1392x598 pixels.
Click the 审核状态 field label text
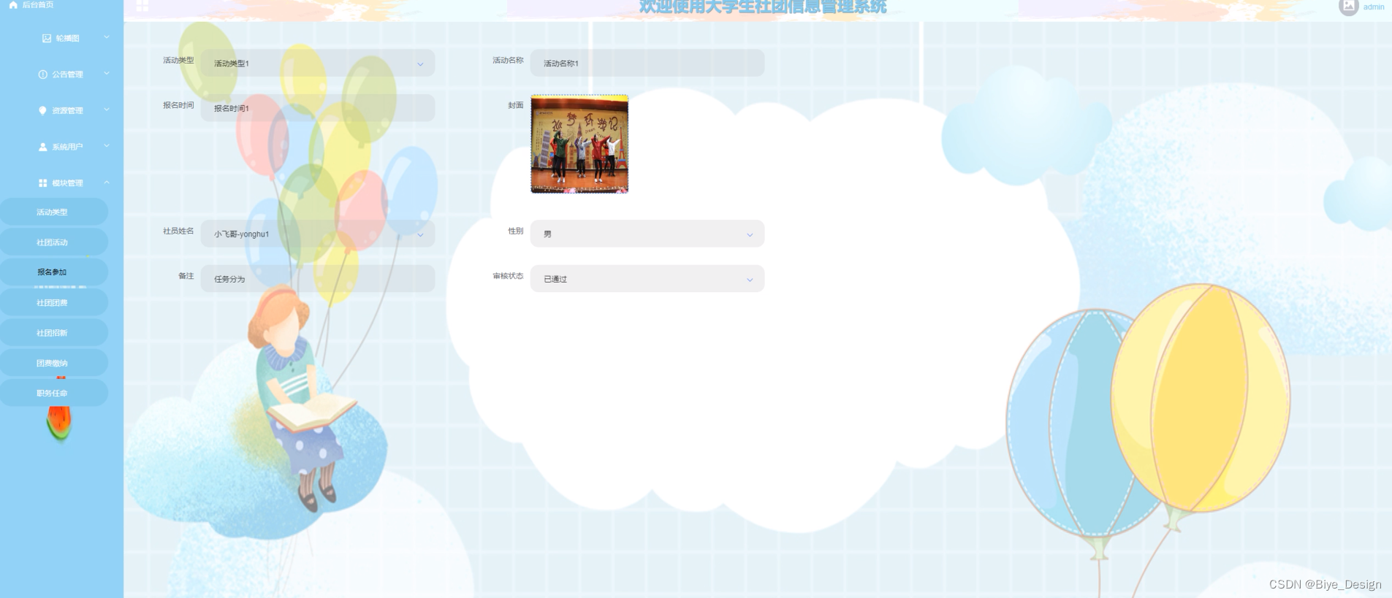[508, 276]
